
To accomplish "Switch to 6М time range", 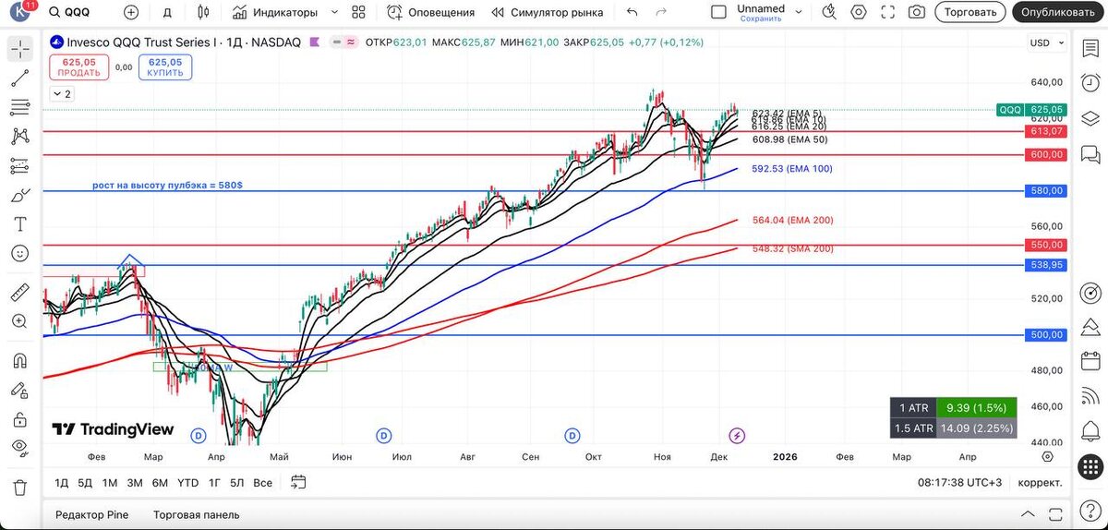I will click(x=160, y=482).
